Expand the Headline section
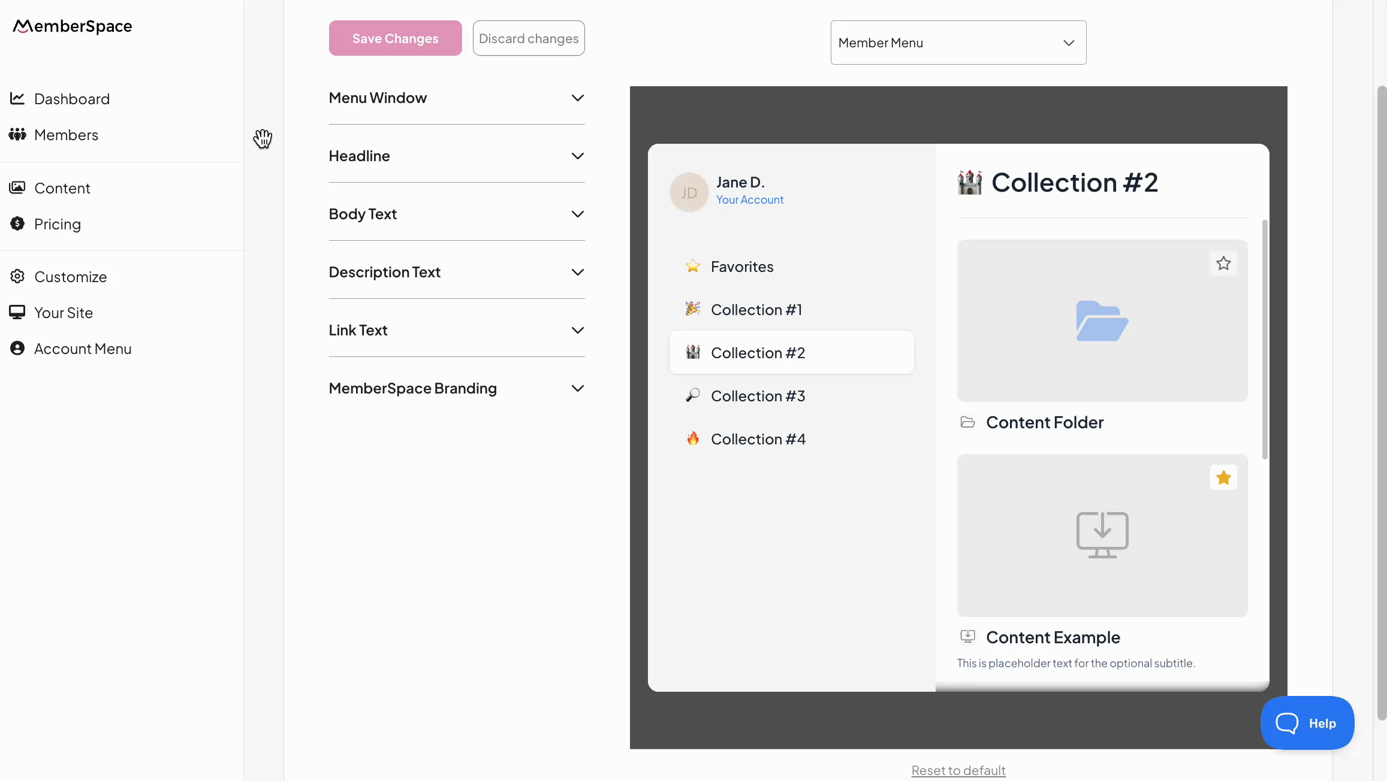 tap(457, 156)
